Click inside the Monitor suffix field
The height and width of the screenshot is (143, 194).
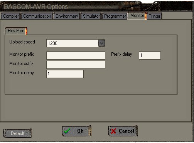(x=76, y=65)
